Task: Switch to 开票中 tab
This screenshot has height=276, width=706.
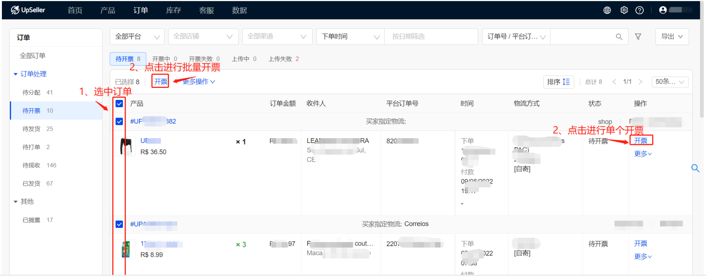Action: 164,59
